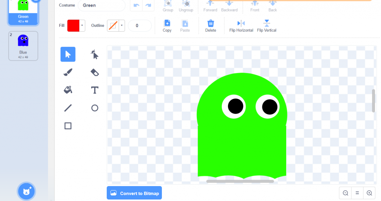Open the Outline color dropdown arrow
The width and height of the screenshot is (381, 201).
coord(122,26)
